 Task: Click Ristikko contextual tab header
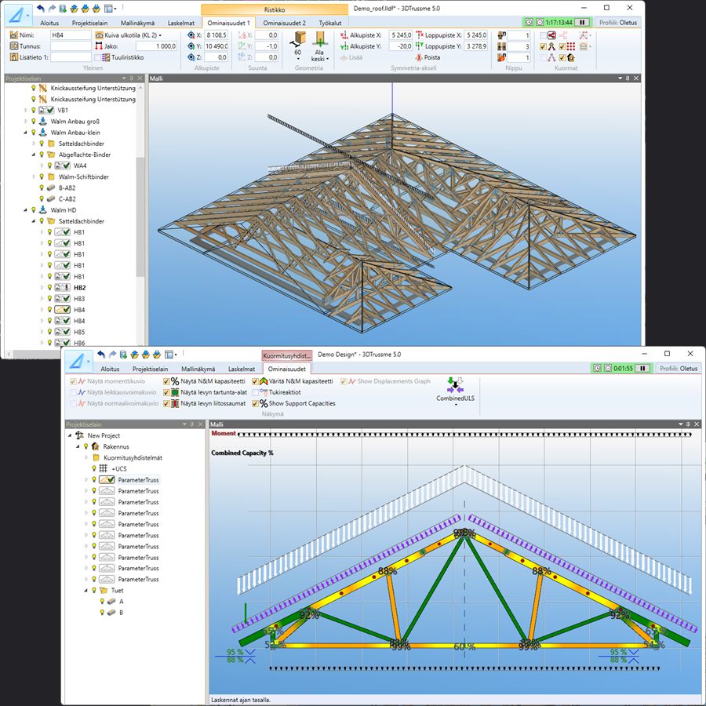[x=275, y=9]
